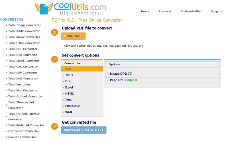Image resolution: width=228 pixels, height=141 pixels.
Task: Click the orange step 1 circle
Action: (55, 32)
